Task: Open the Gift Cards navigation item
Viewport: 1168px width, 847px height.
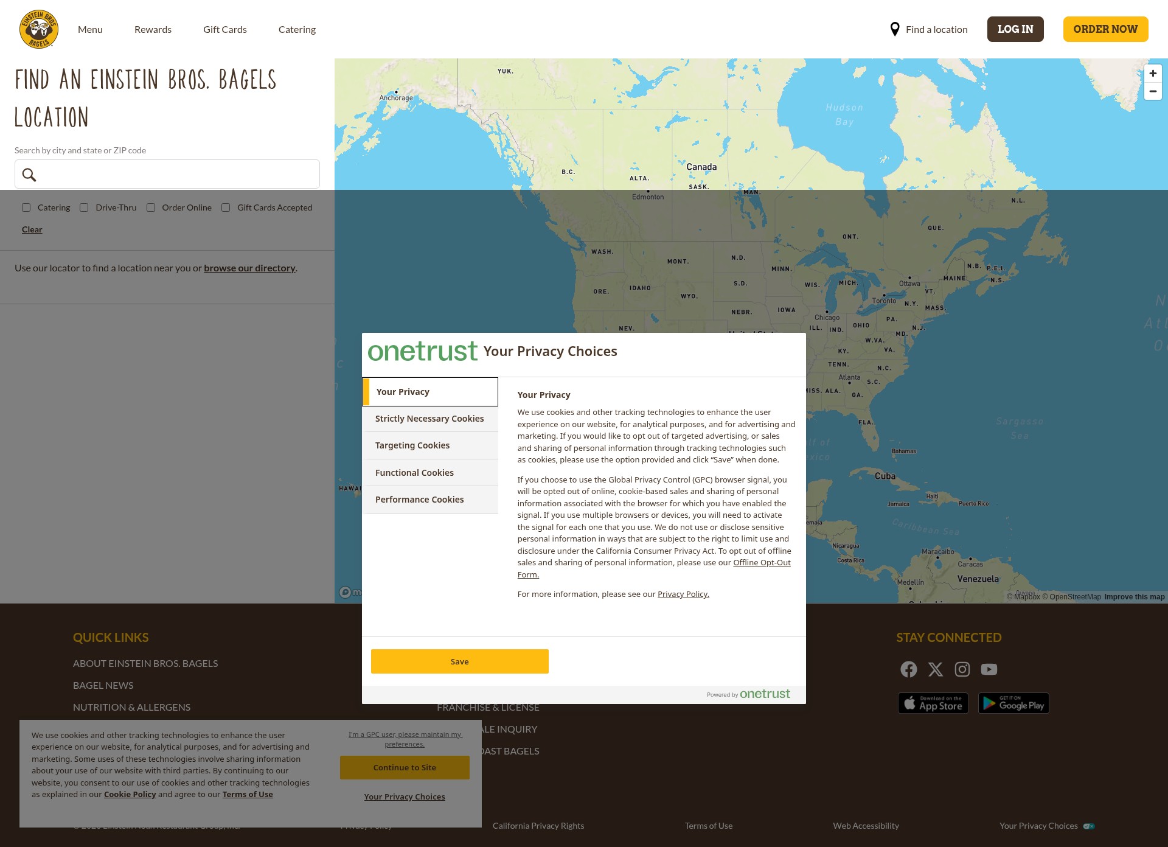Action: click(225, 29)
